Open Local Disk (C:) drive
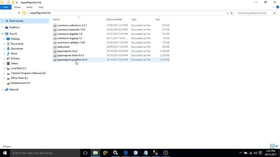 [18, 68]
